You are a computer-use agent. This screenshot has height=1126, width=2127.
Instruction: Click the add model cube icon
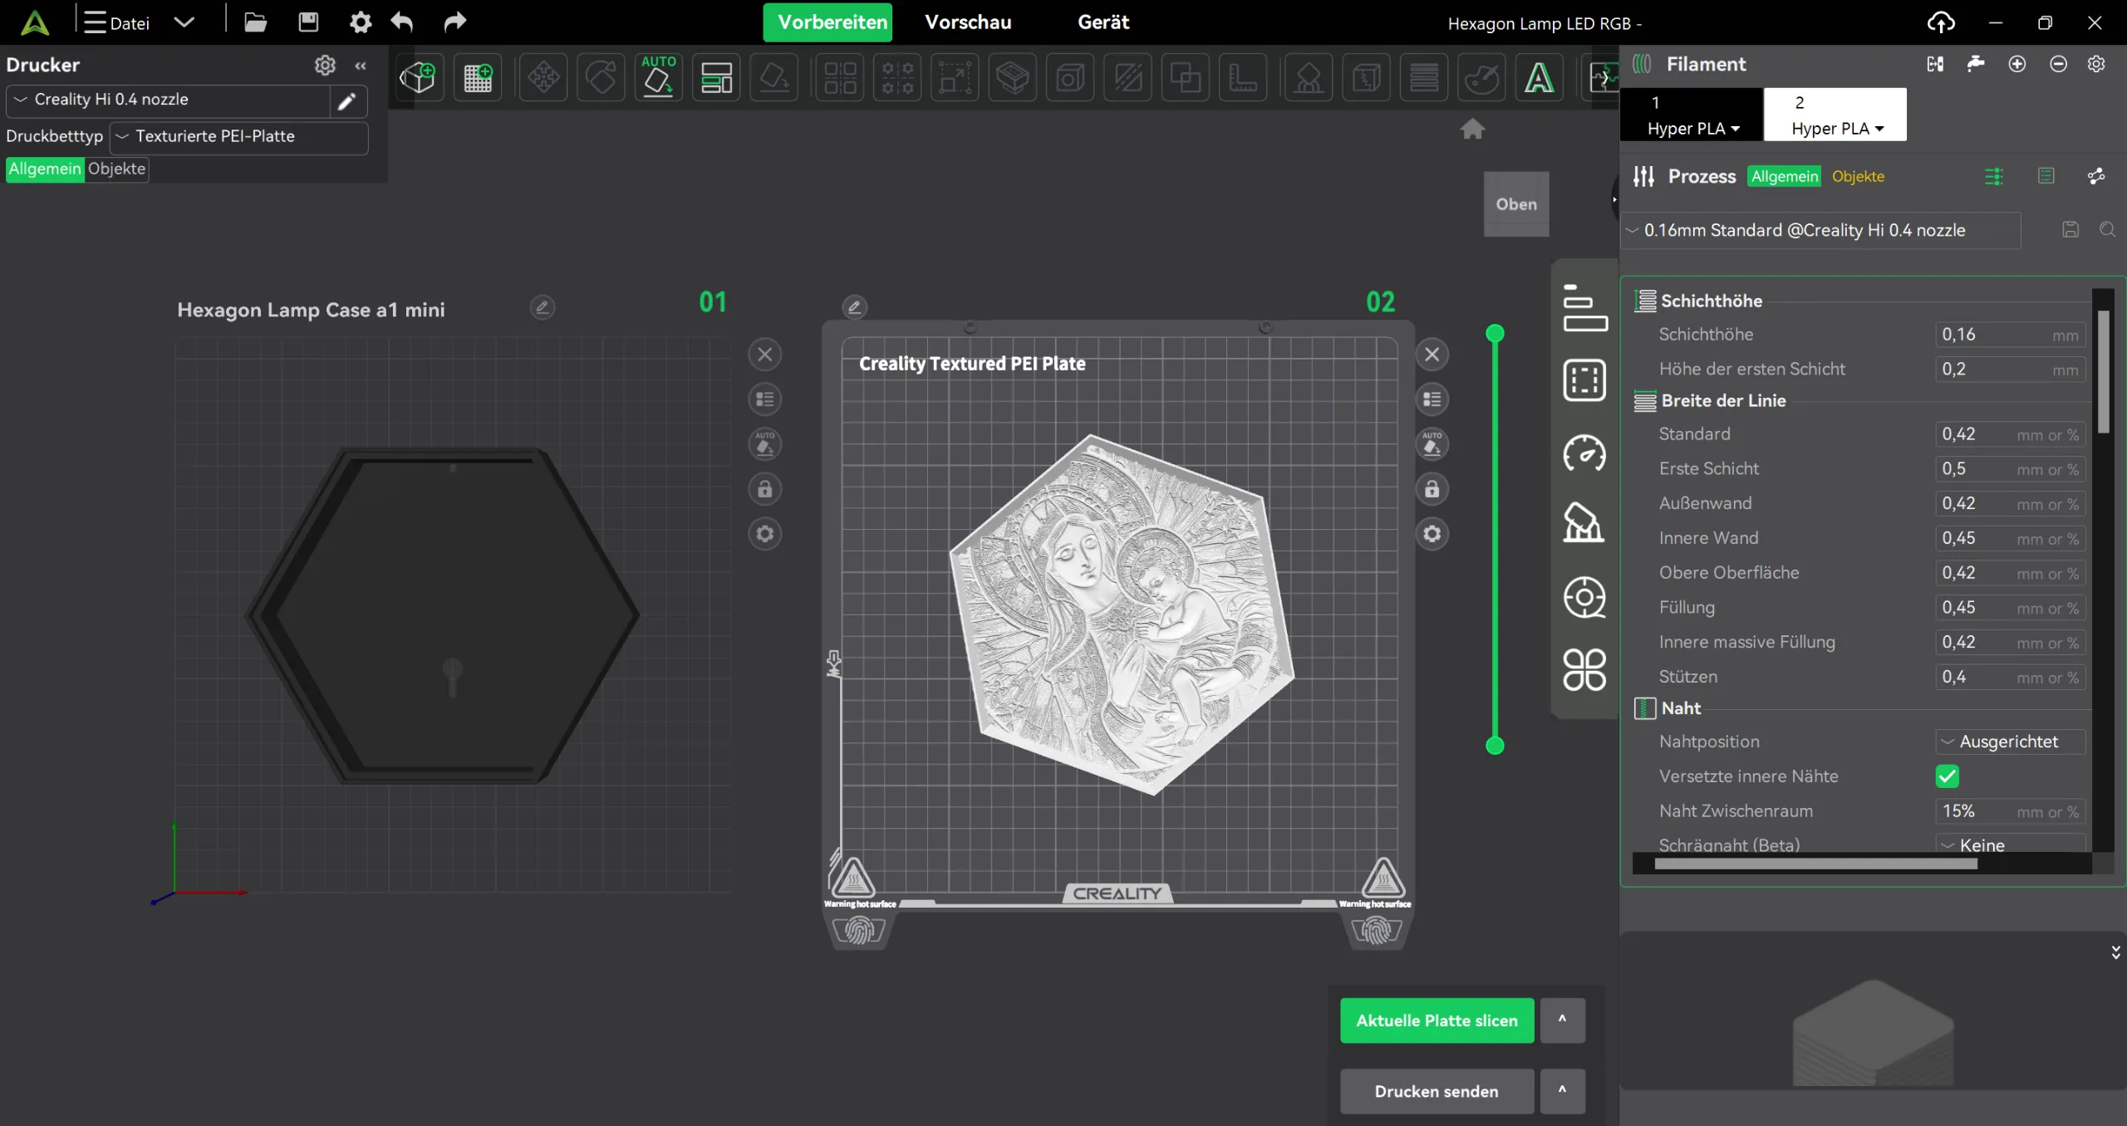coord(418,78)
